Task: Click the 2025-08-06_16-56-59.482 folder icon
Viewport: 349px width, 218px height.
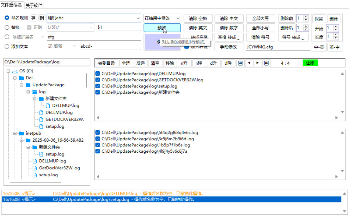Action: point(28,140)
